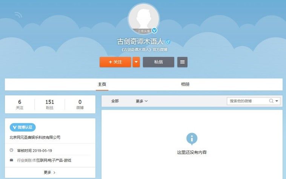
Task: Click the profile avatar picture
Action: coord(144,19)
